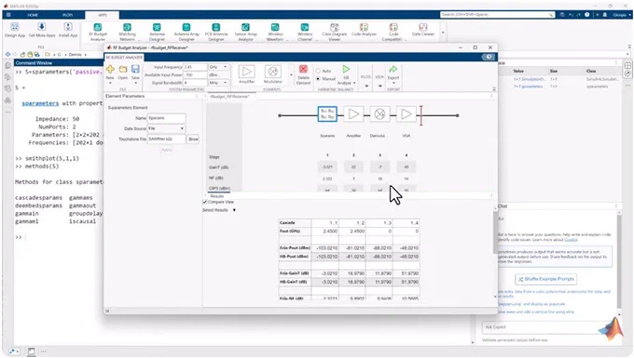Click the Demos folder in the path bar

(76, 54)
